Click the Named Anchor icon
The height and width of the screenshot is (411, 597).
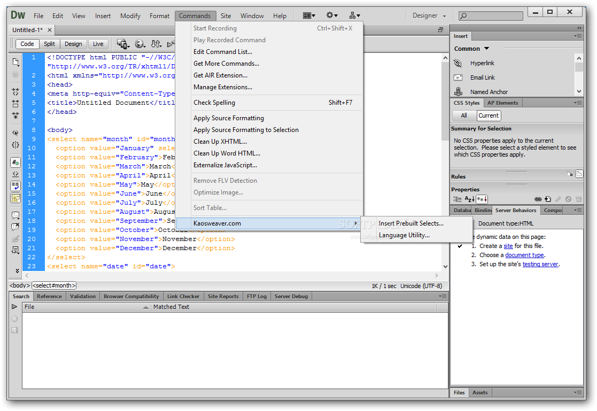pyautogui.click(x=458, y=92)
